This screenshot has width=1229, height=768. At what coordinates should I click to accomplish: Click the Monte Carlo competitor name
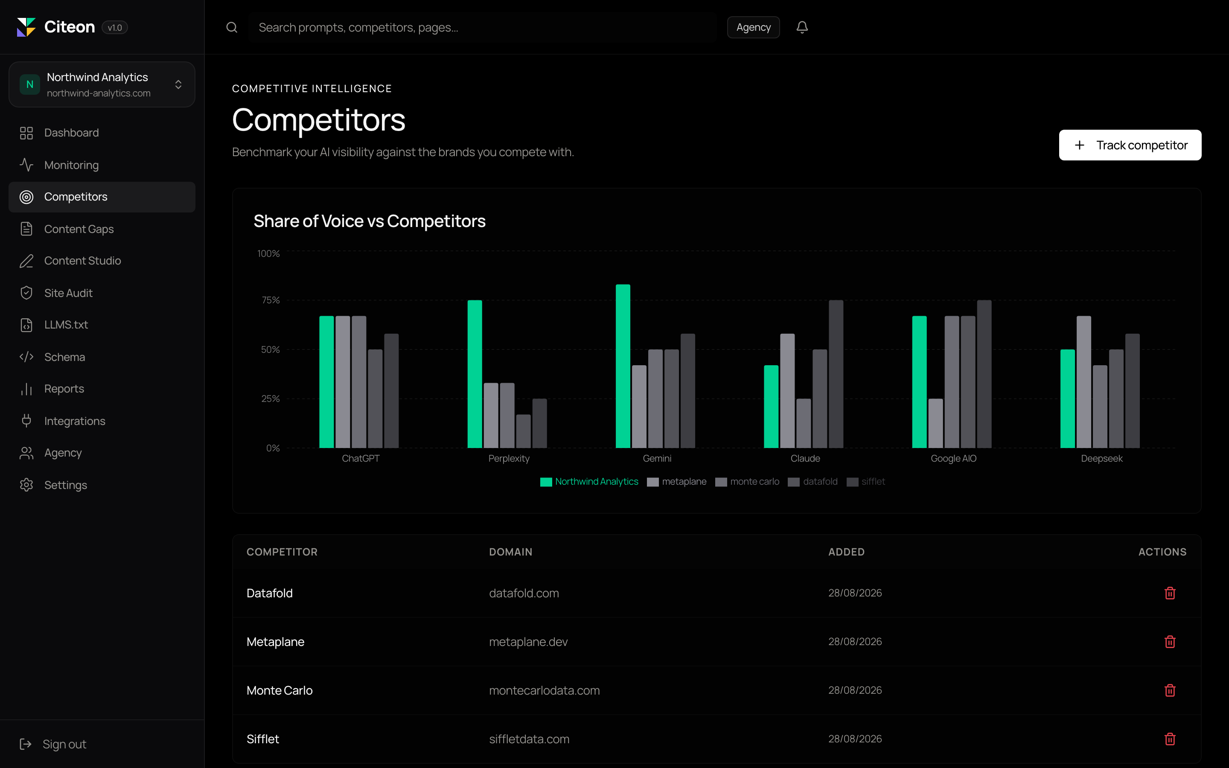click(280, 690)
